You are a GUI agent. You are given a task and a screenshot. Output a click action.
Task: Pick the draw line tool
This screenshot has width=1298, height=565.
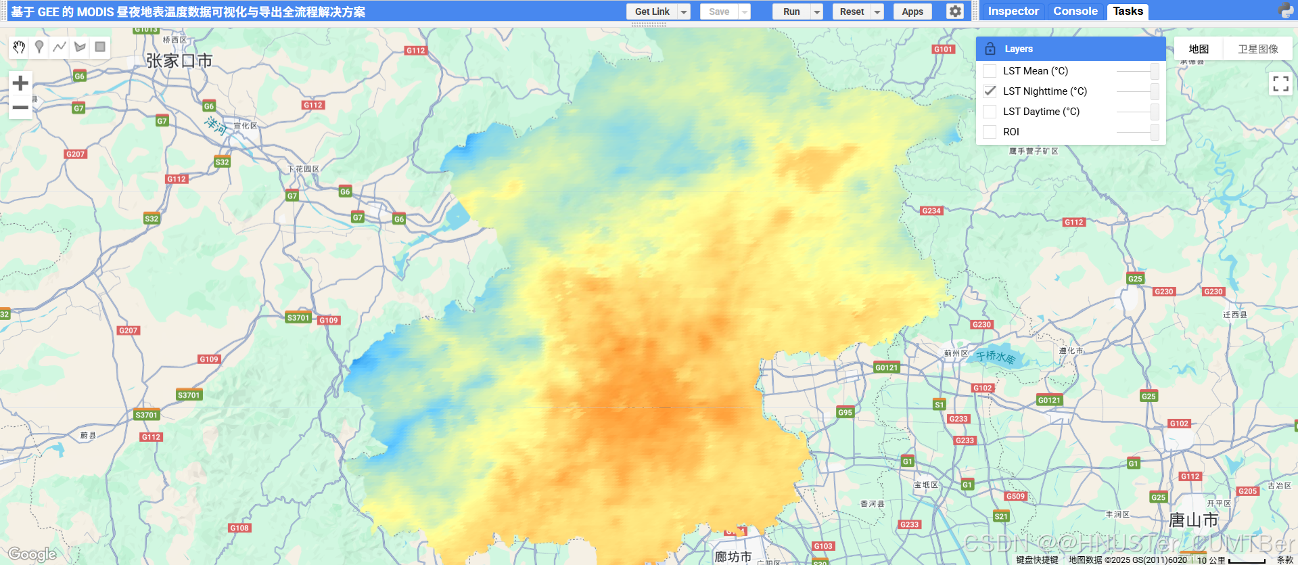click(x=60, y=47)
